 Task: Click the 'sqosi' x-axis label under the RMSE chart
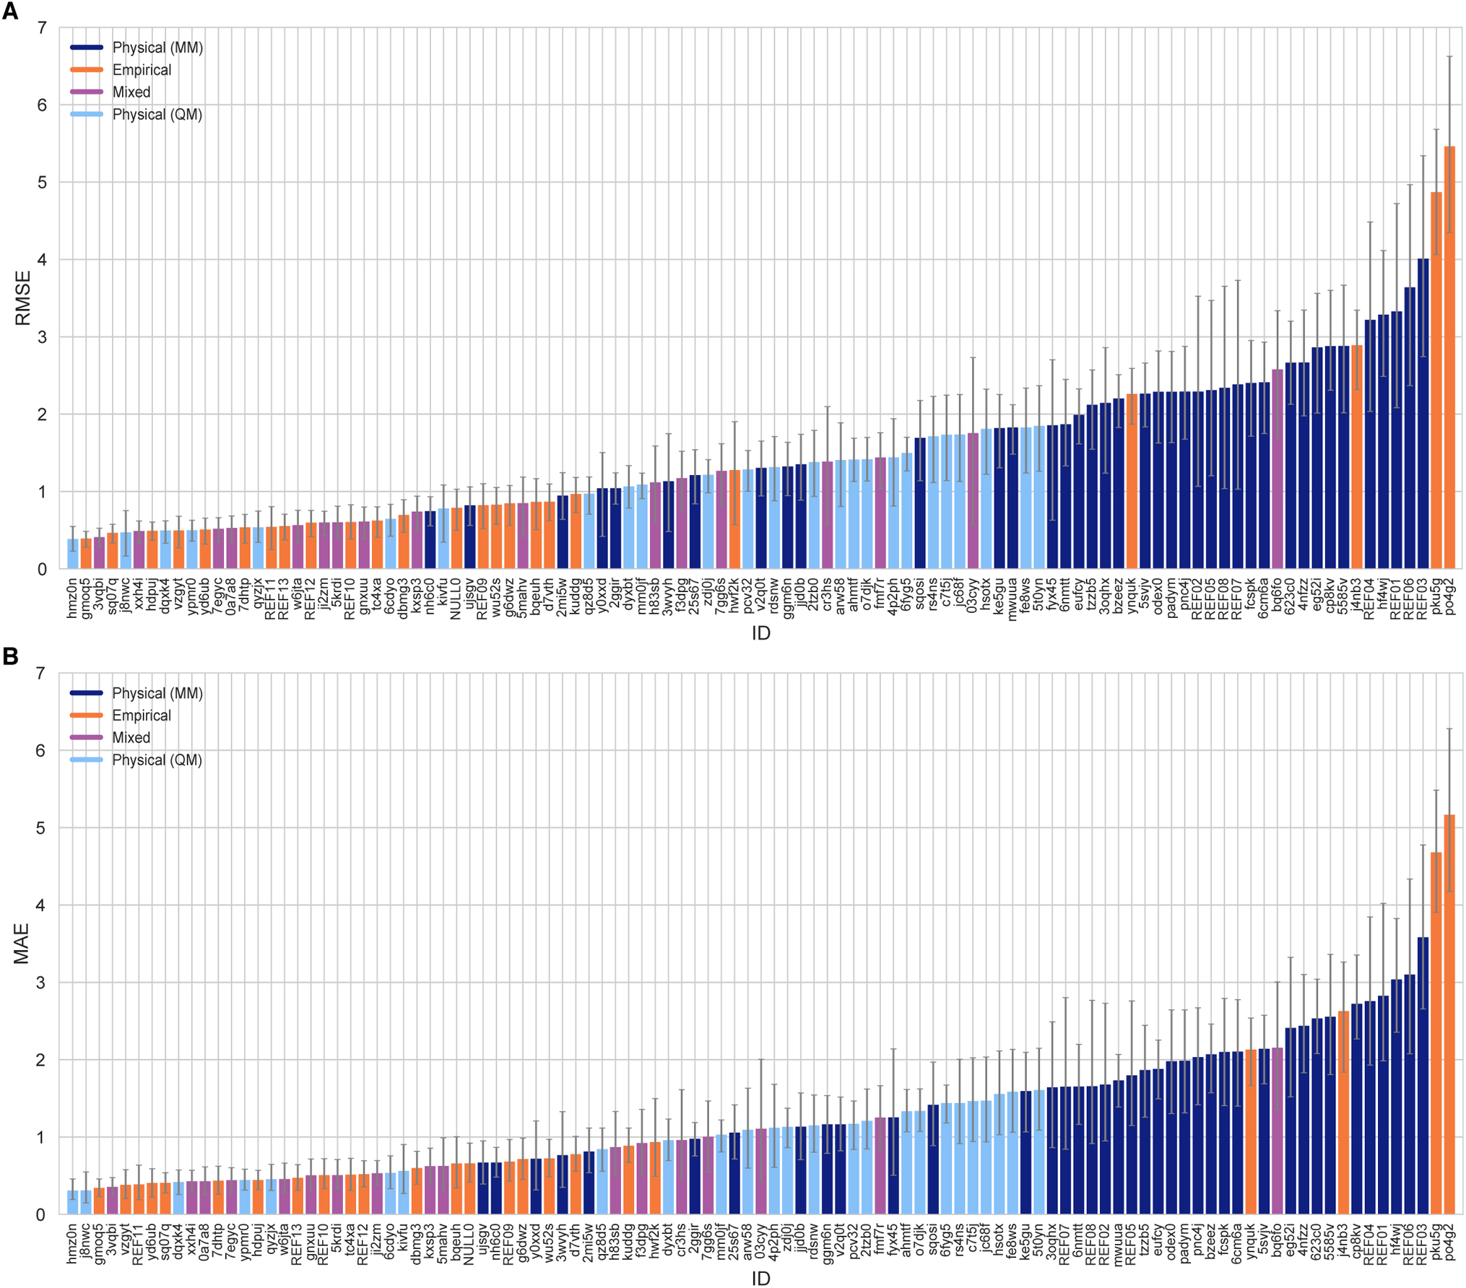[920, 594]
